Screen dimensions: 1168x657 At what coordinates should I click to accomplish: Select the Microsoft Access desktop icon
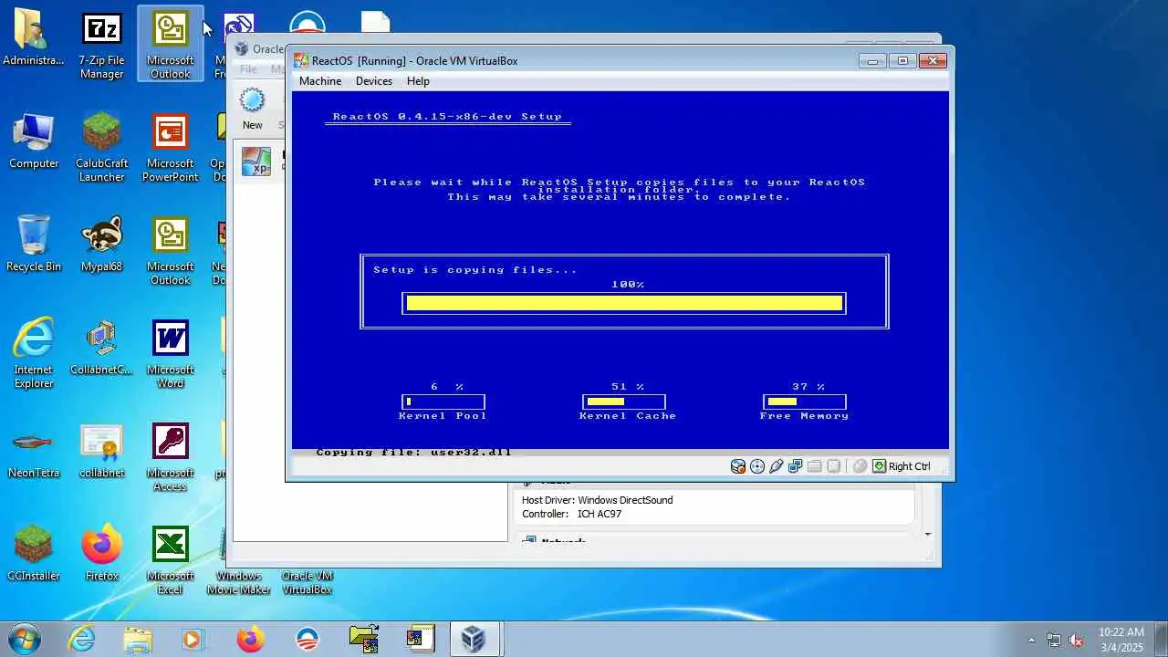[171, 457]
